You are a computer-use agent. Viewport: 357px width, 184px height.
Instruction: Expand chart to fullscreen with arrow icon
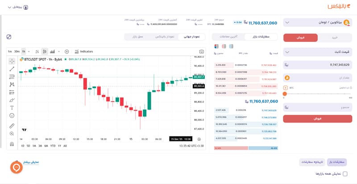point(9,37)
